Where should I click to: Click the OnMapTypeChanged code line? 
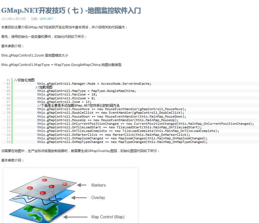[x=122, y=142]
